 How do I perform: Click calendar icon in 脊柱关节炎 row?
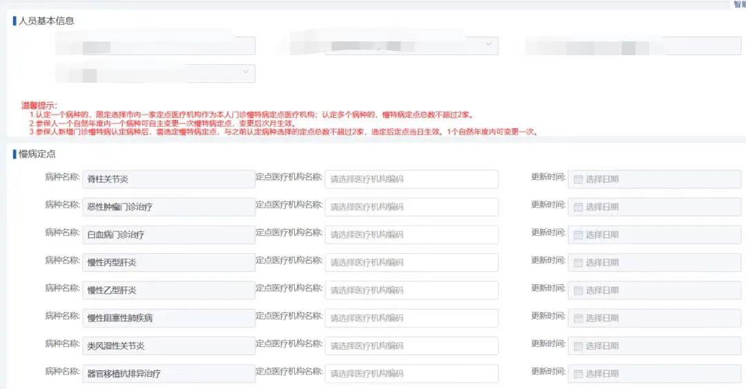pyautogui.click(x=579, y=179)
